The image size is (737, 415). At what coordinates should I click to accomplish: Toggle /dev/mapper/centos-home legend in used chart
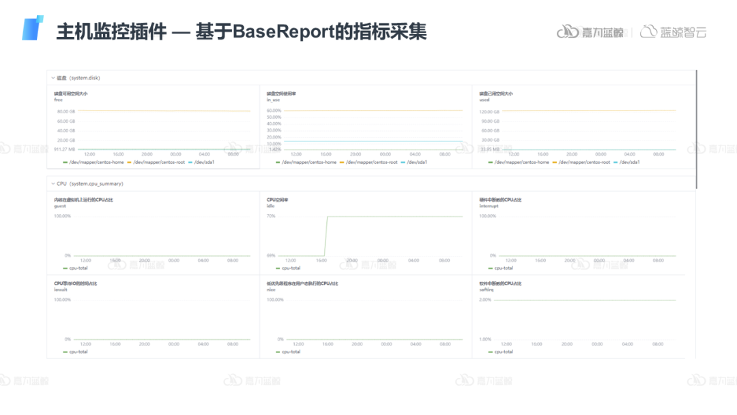(519, 162)
